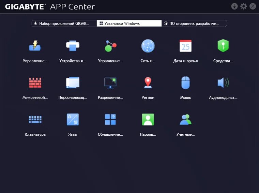Click the Сеть и... label
The width and height of the screenshot is (259, 193).
[x=148, y=61]
